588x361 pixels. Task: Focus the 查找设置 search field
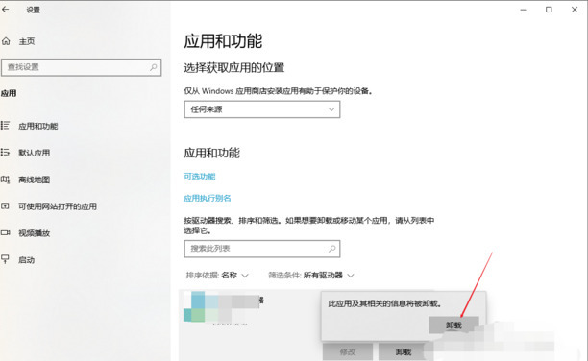(x=82, y=67)
